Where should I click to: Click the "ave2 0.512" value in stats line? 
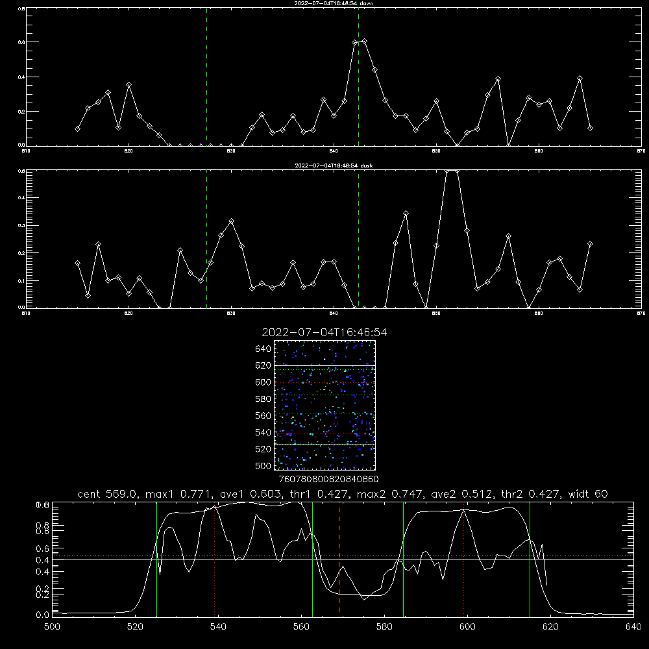pyautogui.click(x=462, y=494)
